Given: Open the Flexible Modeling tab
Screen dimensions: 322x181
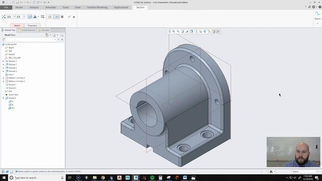Looking at the screenshot, I should coord(97,8).
